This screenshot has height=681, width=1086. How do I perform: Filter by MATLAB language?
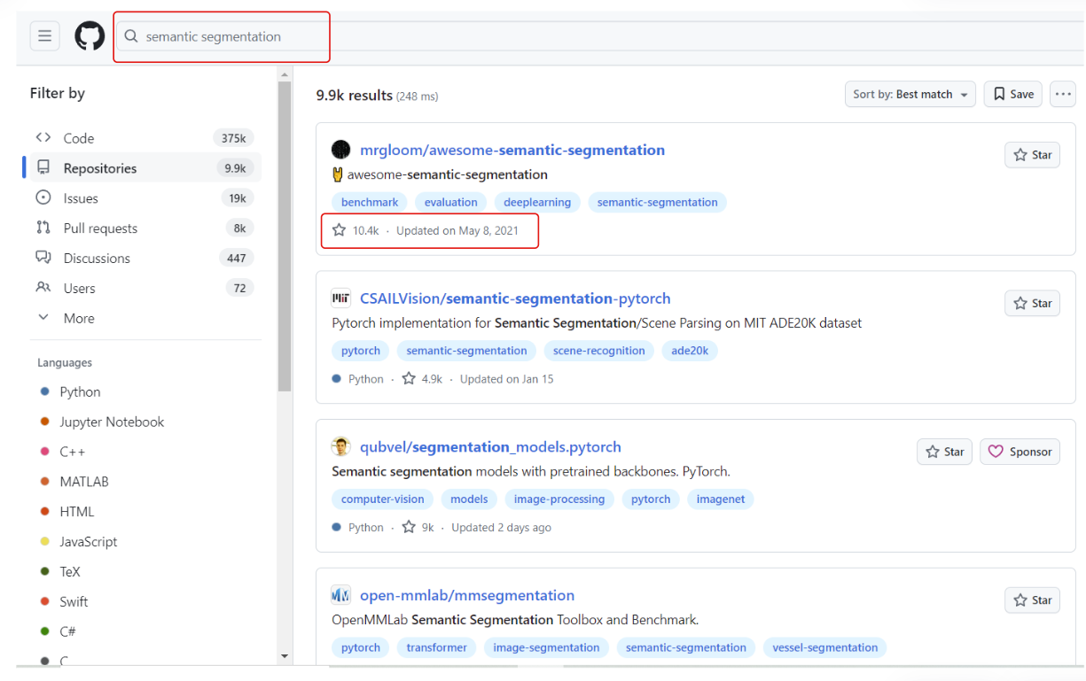pos(74,482)
